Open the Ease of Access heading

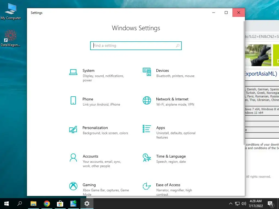click(168, 185)
